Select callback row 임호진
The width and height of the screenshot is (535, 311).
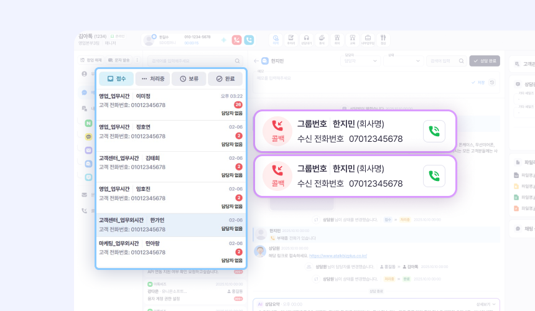pos(171,198)
